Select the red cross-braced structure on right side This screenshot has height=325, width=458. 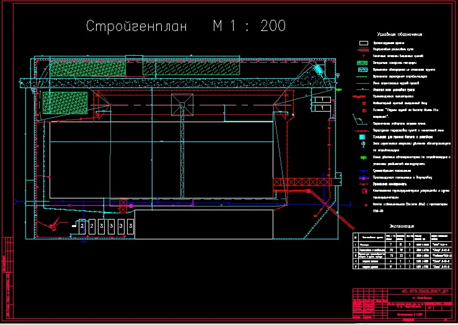[302, 182]
